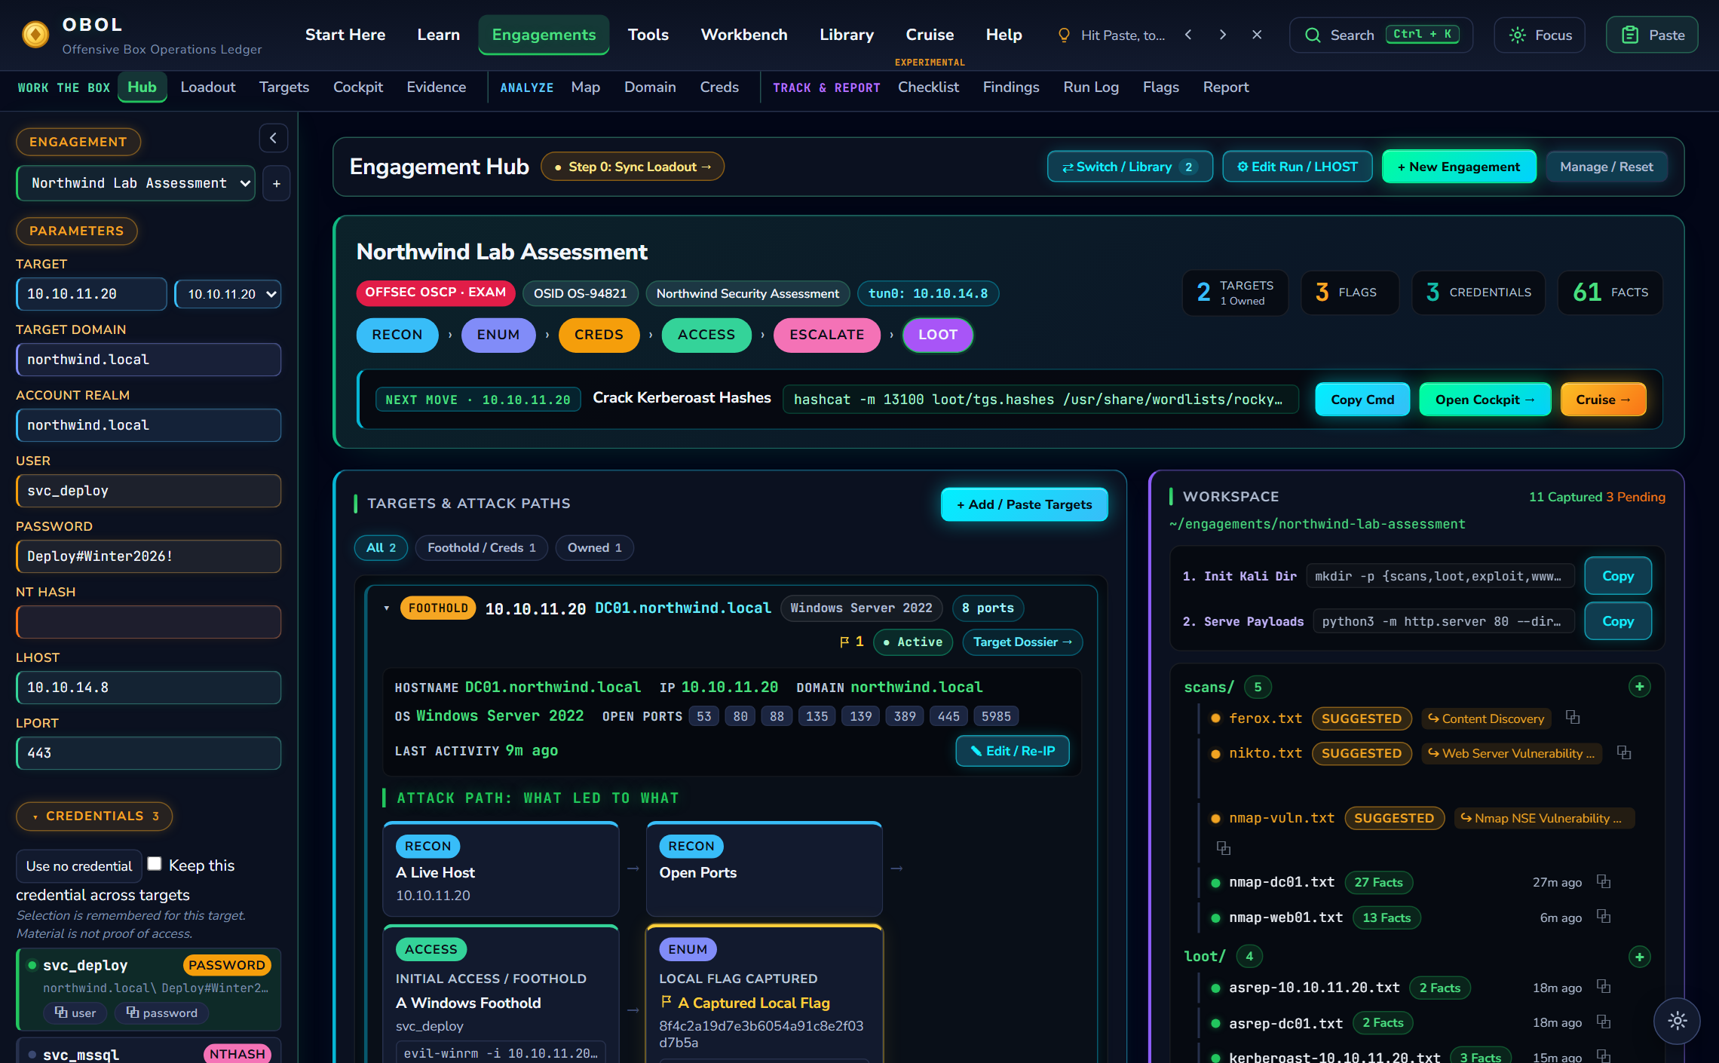
Task: Expand Switch / Library engagement list
Action: tap(1129, 167)
